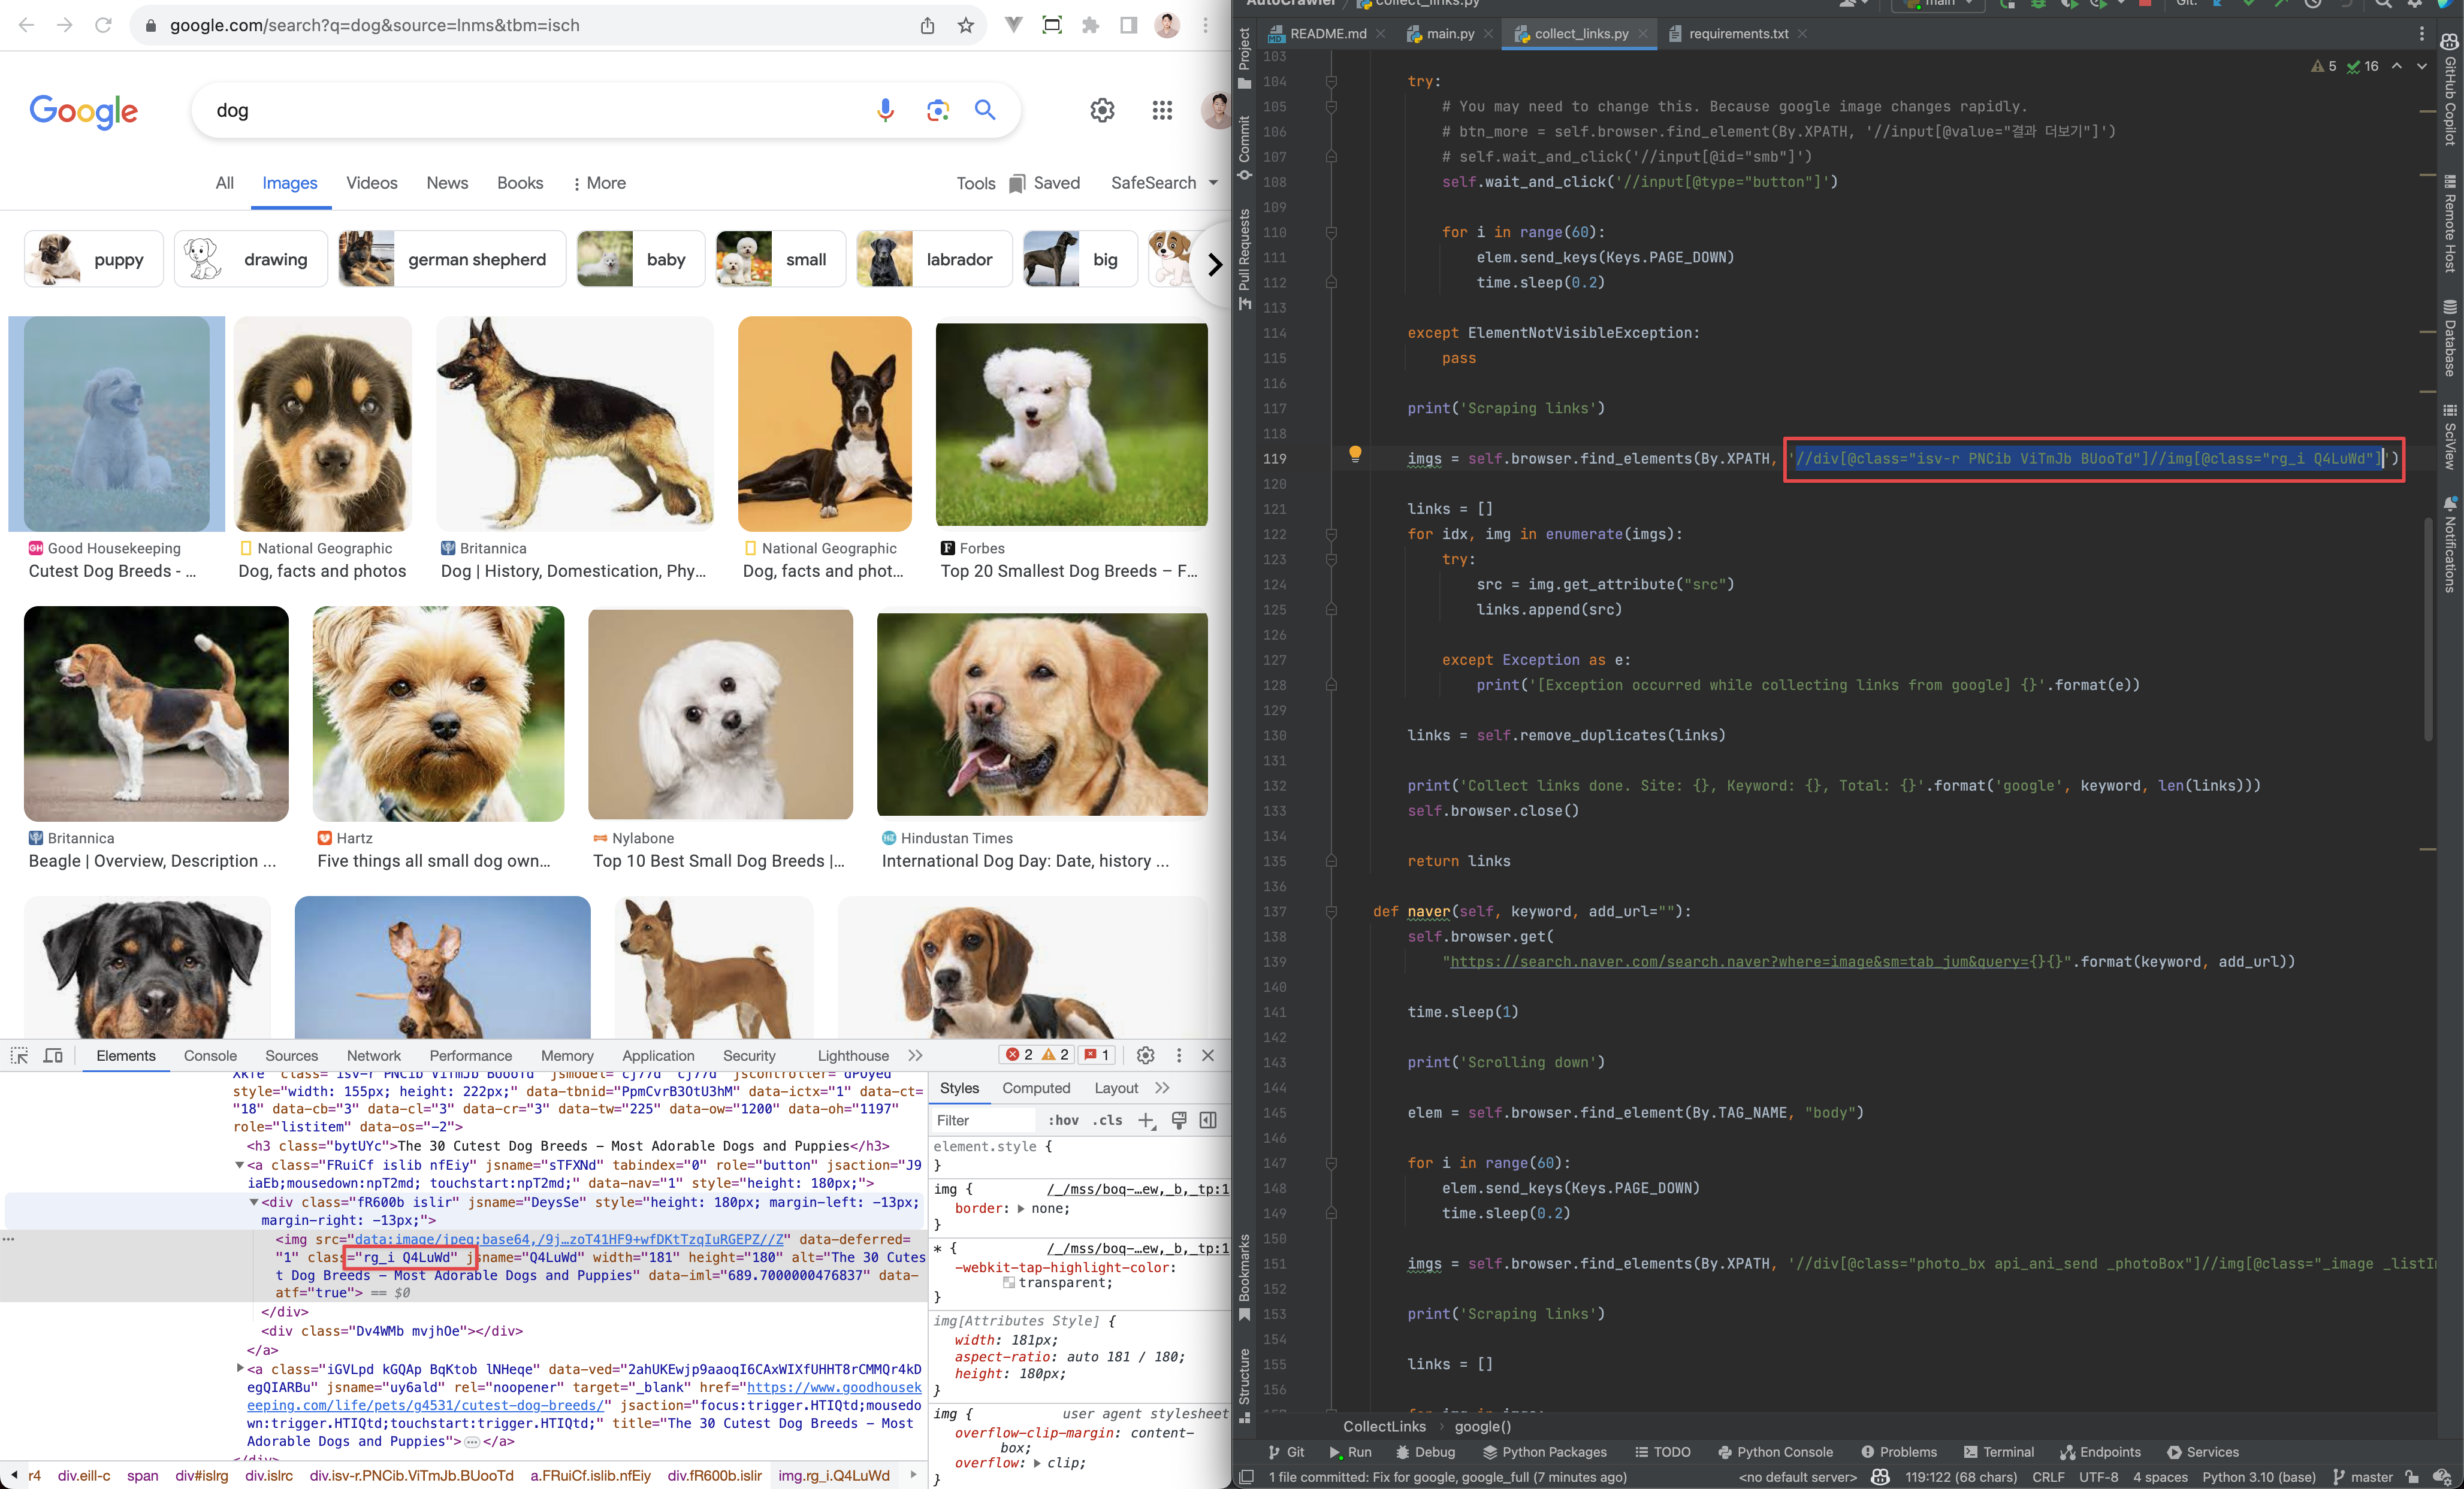Open the Database tool window
This screenshot has width=2464, height=1489.
[2450, 338]
